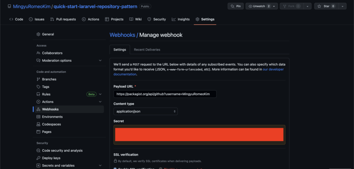Click the Beta badge next to Rules
The width and height of the screenshot is (354, 169).
tap(91, 94)
